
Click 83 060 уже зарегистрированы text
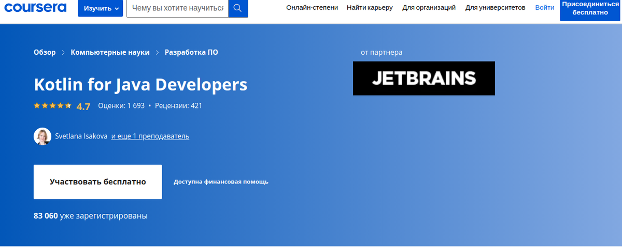91,216
